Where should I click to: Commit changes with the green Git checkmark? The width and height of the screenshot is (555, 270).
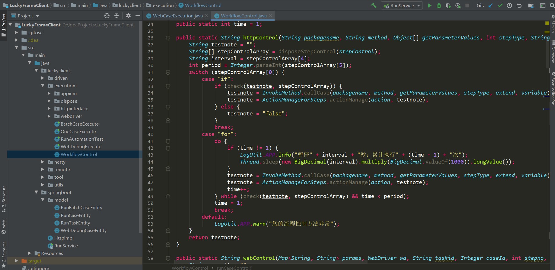(x=500, y=6)
